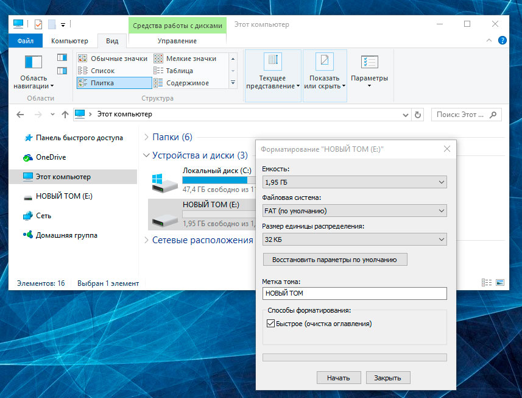Open Текущее представление ribbon menu
Viewport: 522px width, 398px height.
pyautogui.click(x=273, y=76)
